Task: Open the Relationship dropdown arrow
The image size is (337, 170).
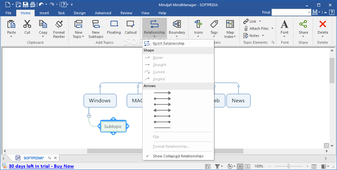Action: point(154,37)
